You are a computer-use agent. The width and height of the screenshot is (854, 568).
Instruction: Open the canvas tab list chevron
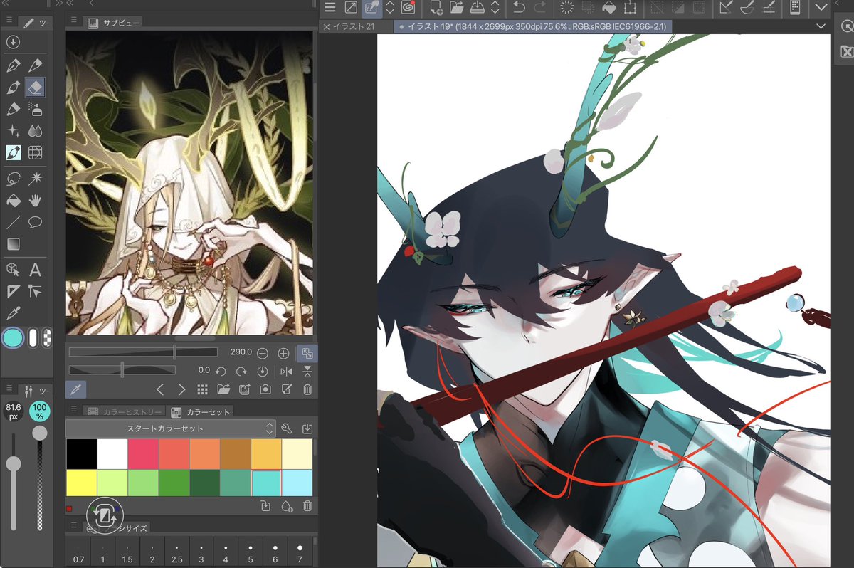point(821,26)
